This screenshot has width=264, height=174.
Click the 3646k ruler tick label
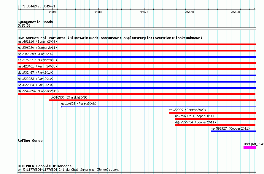click(x=98, y=12)
